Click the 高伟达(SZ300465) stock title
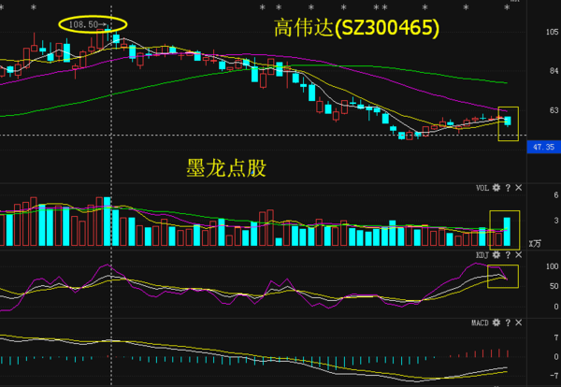 coord(355,28)
